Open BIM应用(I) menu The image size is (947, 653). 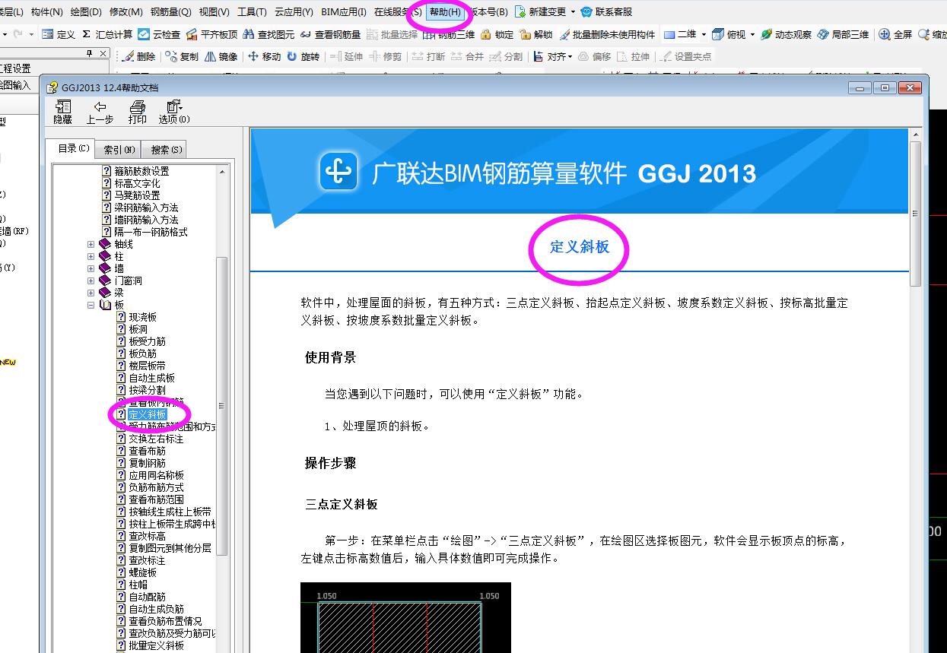tap(343, 12)
